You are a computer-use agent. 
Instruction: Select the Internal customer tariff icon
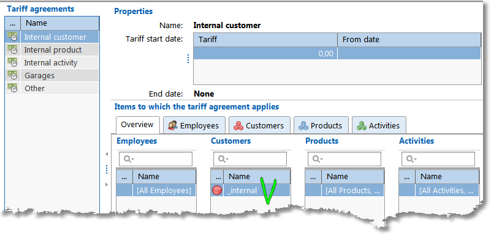[12, 37]
